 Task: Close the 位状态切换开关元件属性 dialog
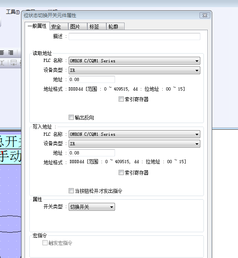[205, 15]
